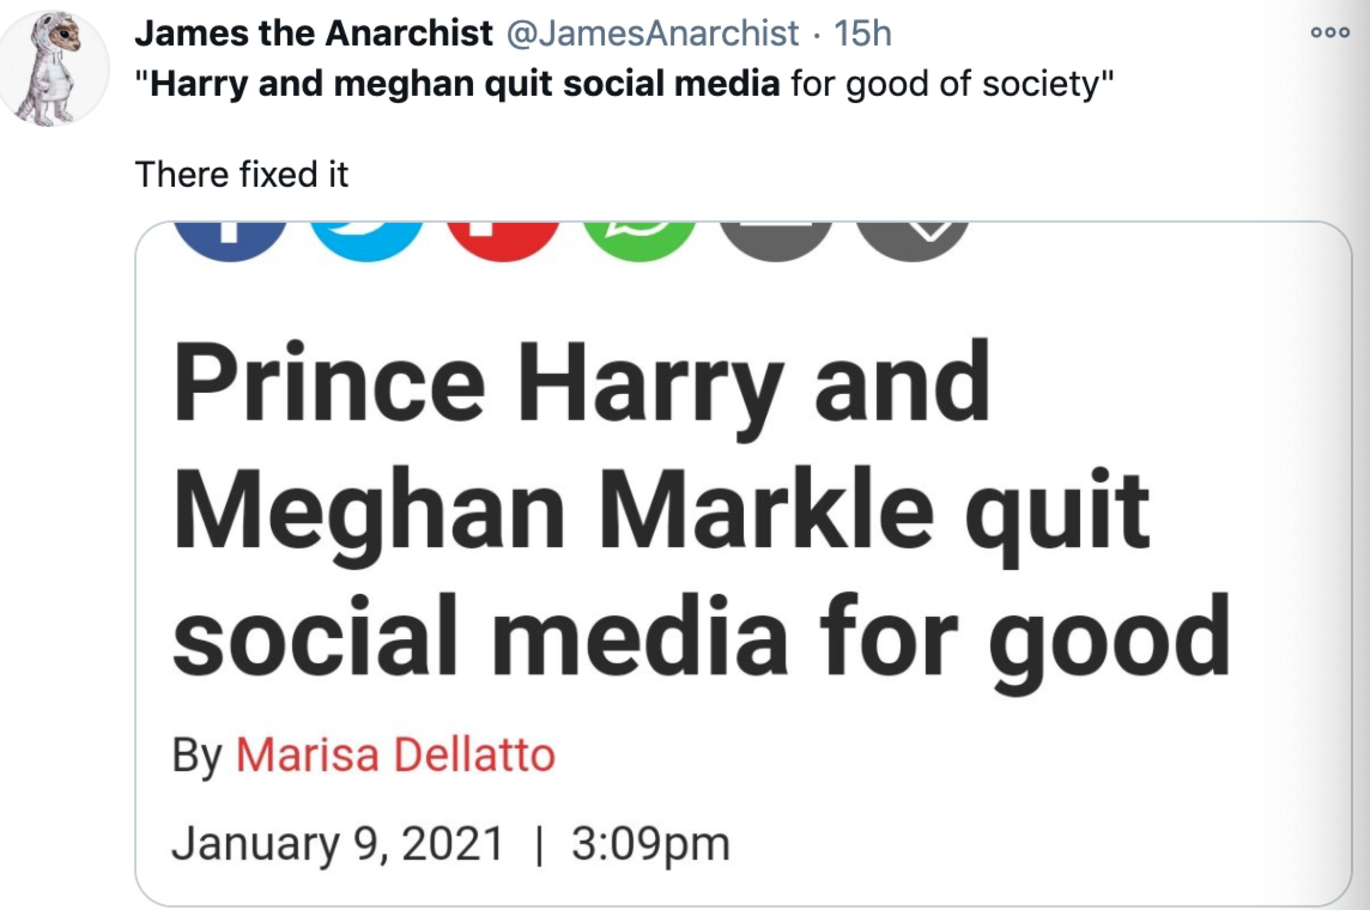The height and width of the screenshot is (910, 1370).
Task: Click the red Flipboard share icon
Action: click(x=503, y=241)
